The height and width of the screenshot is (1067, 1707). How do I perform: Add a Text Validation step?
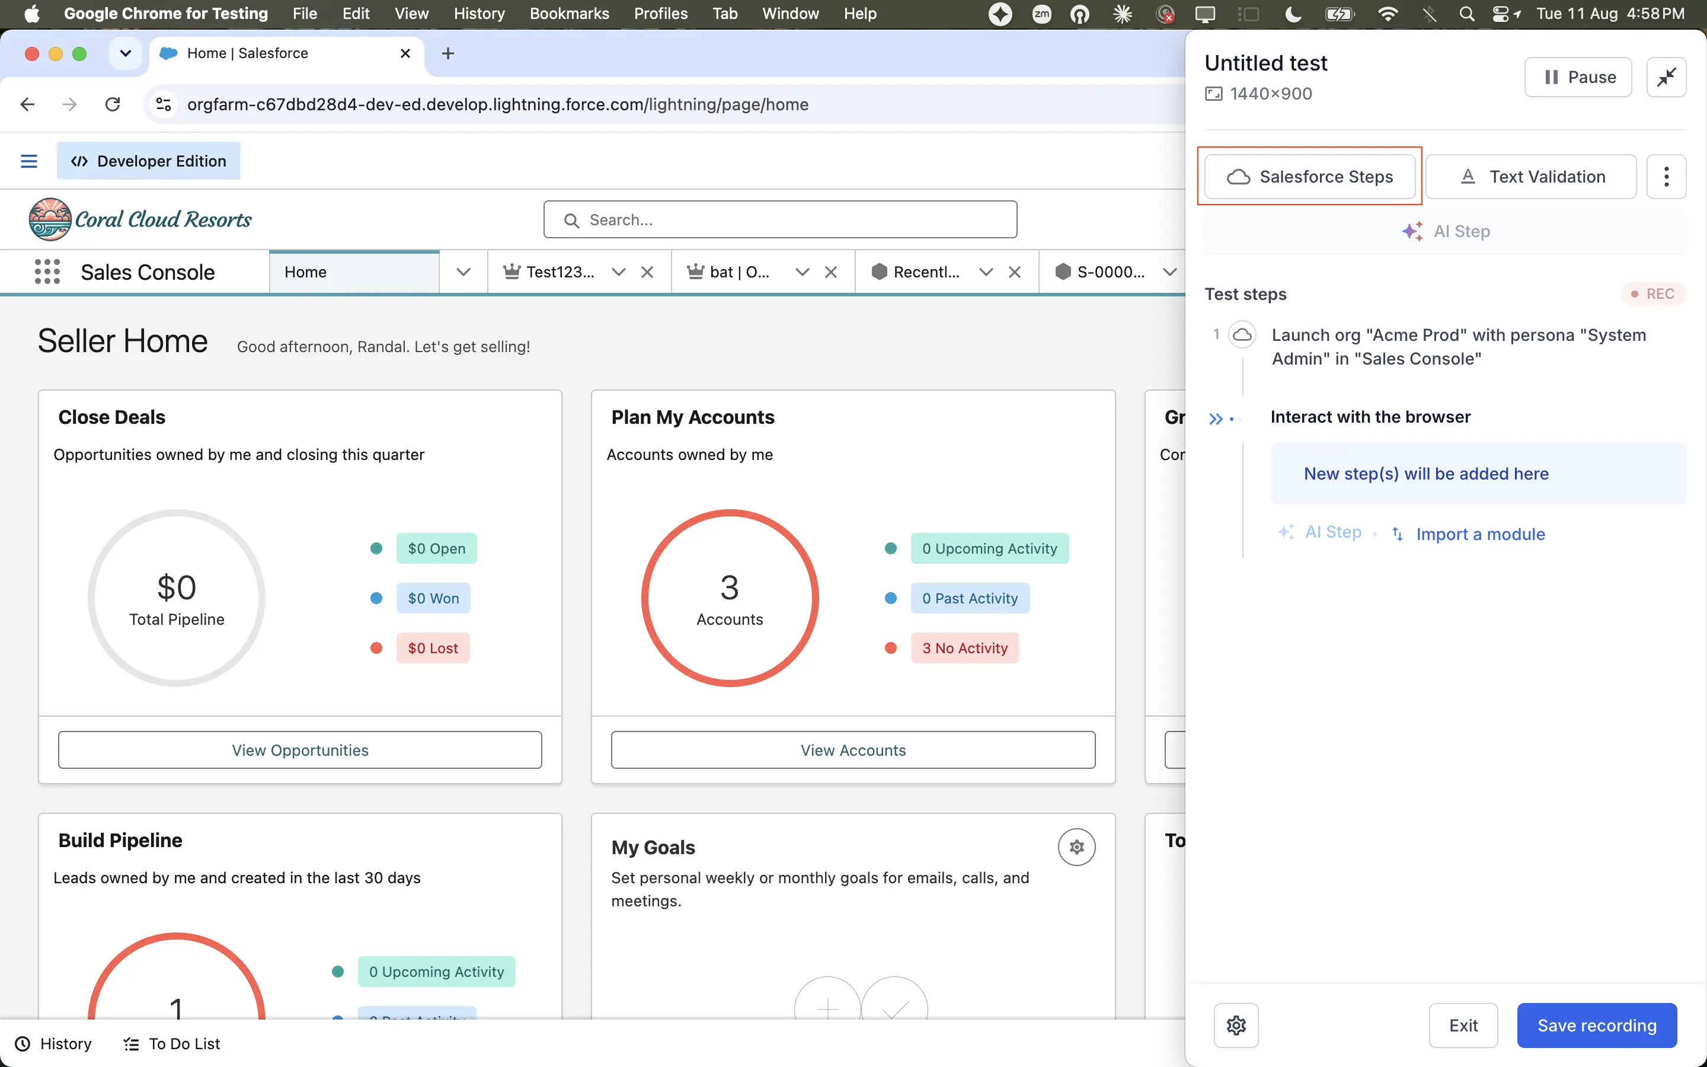(x=1530, y=177)
